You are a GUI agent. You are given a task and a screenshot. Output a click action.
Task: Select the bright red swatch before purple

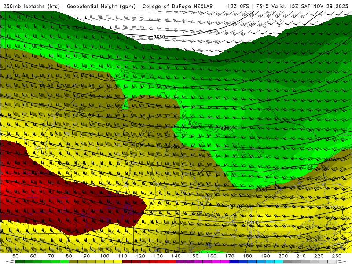(172, 261)
